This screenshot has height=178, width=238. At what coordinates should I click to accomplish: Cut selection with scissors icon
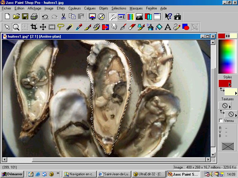point(63,16)
